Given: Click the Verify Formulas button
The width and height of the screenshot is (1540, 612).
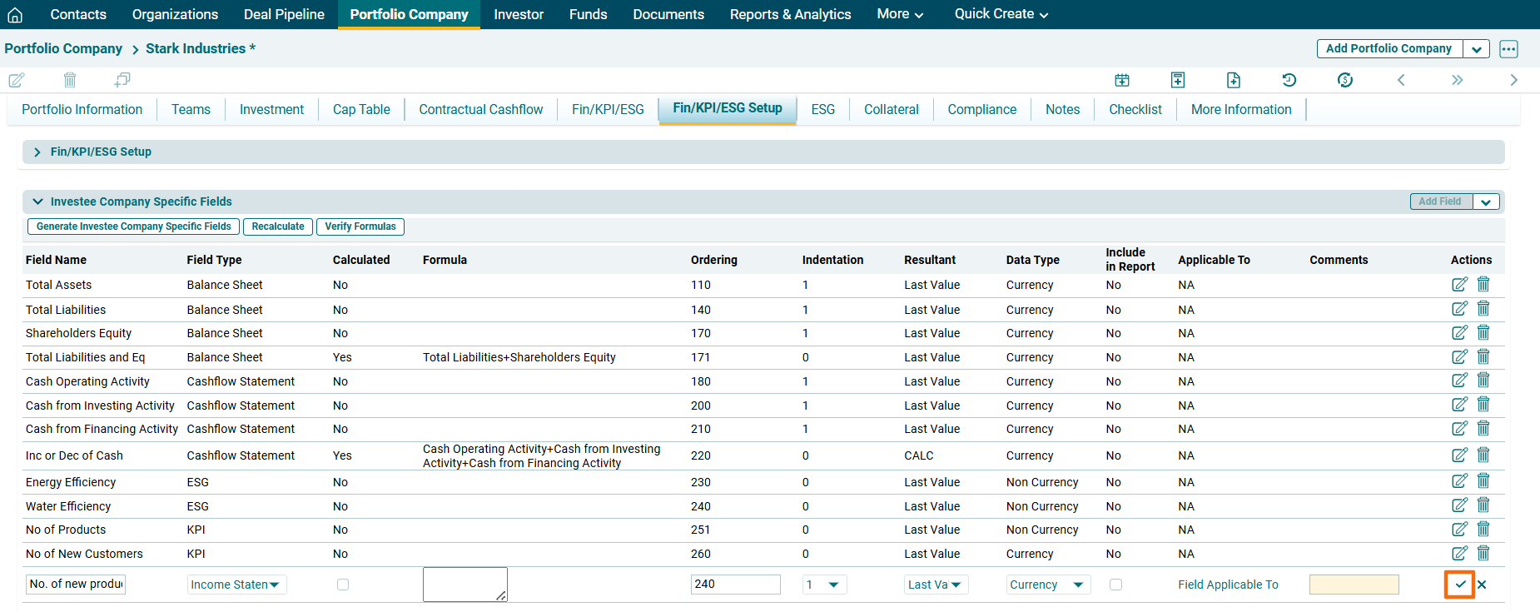Looking at the screenshot, I should [x=360, y=226].
